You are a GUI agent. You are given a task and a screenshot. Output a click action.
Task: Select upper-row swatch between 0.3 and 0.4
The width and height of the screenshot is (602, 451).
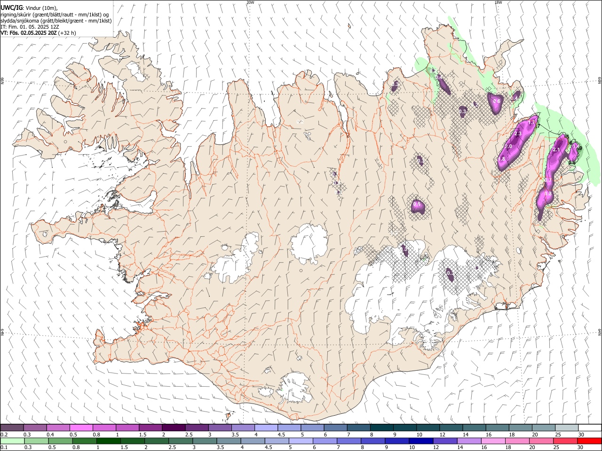point(35,428)
